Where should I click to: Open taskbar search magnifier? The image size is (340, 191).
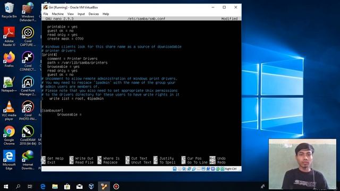point(18,186)
